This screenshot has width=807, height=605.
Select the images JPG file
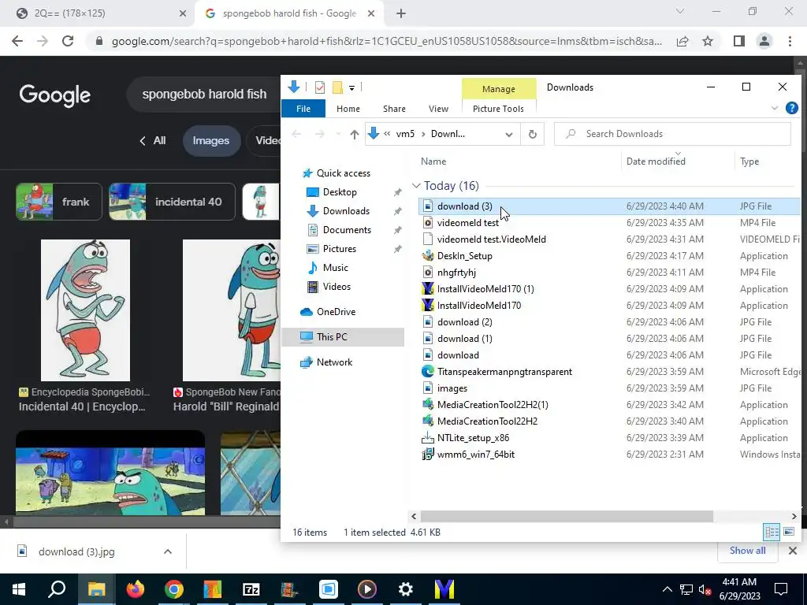click(x=452, y=388)
